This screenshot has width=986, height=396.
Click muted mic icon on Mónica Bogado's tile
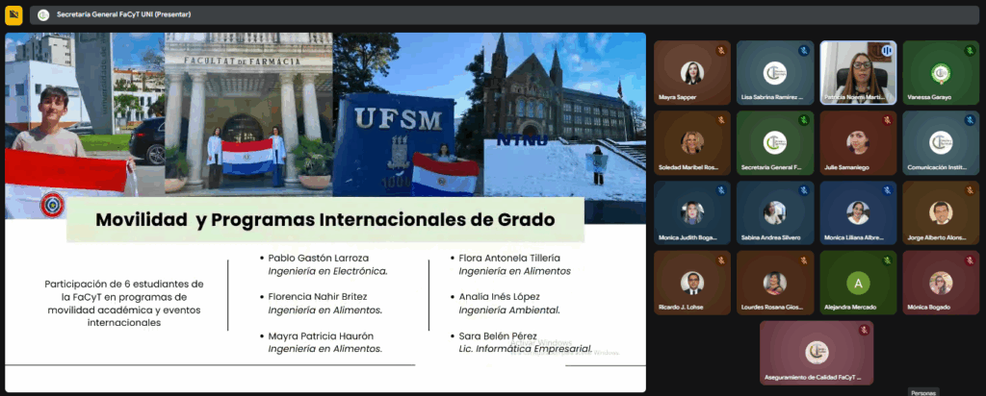(x=970, y=261)
